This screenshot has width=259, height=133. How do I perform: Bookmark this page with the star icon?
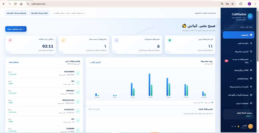click(x=233, y=4)
